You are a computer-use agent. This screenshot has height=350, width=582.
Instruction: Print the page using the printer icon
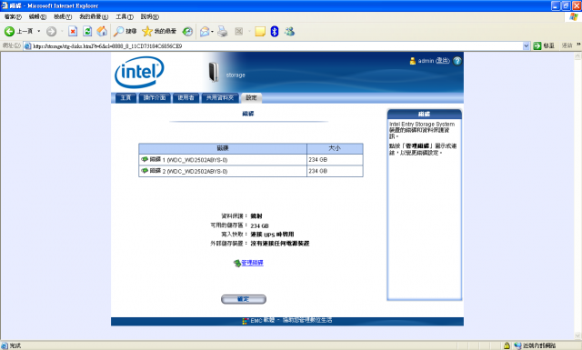pos(223,32)
